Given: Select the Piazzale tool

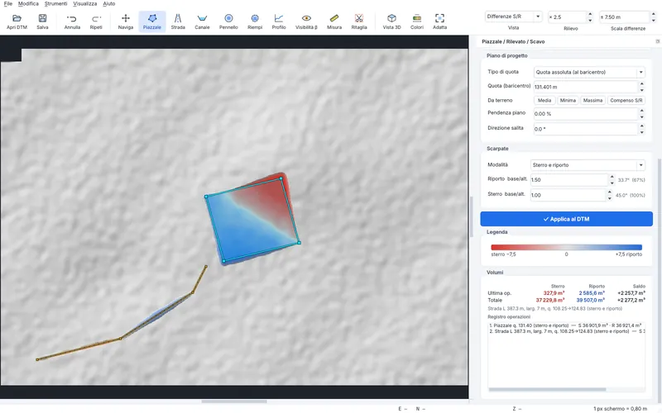Looking at the screenshot, I should click(x=152, y=21).
